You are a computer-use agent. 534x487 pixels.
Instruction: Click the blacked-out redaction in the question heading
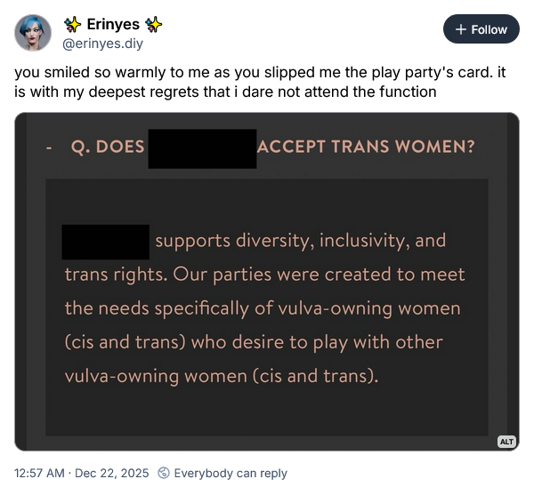(202, 148)
